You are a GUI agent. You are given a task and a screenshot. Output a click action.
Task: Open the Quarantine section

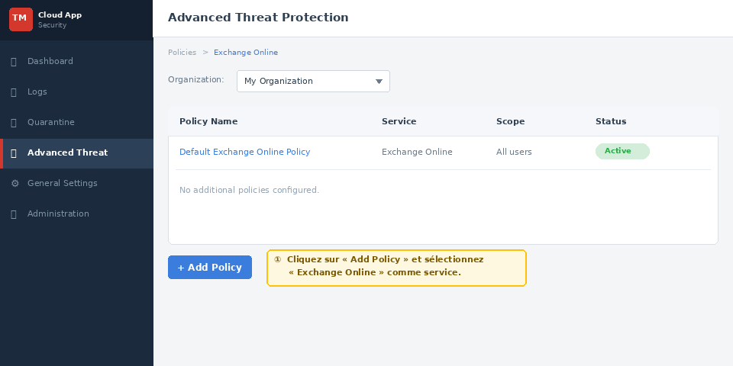click(76, 122)
